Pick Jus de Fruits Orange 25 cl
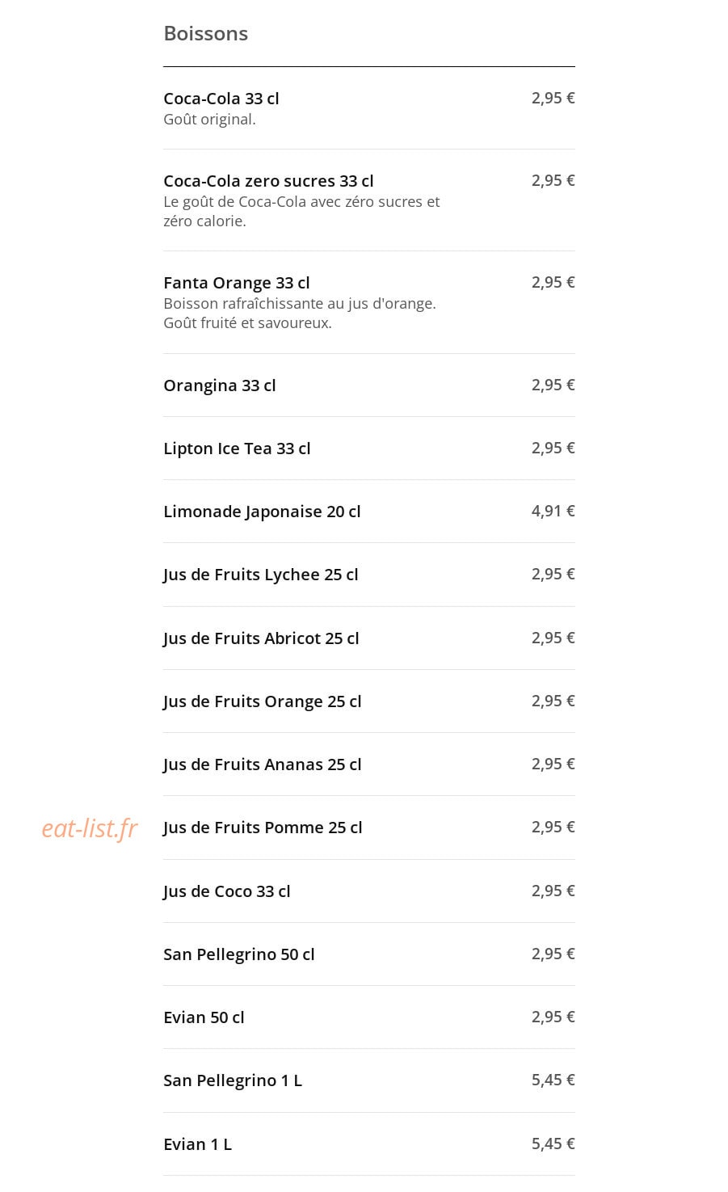Viewport: 728px width, 1192px height. [368, 701]
